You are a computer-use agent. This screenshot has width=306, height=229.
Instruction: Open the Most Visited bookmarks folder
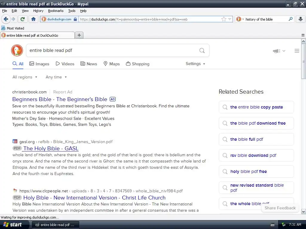pyautogui.click(x=13, y=28)
